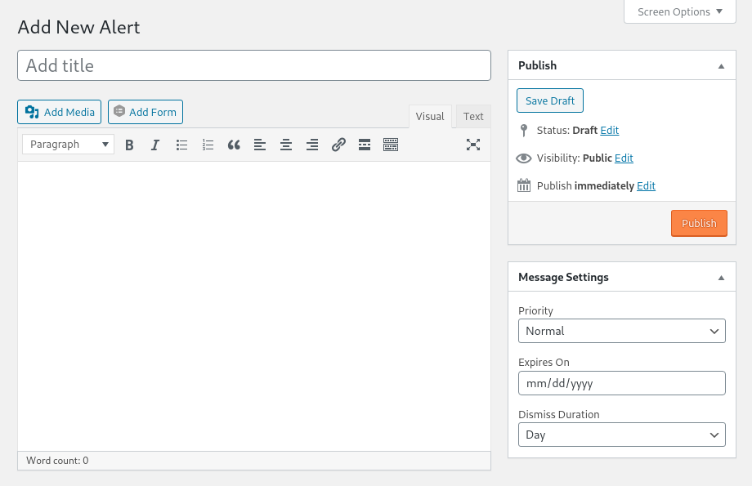Center align the text
The image size is (752, 486).
[x=286, y=145]
